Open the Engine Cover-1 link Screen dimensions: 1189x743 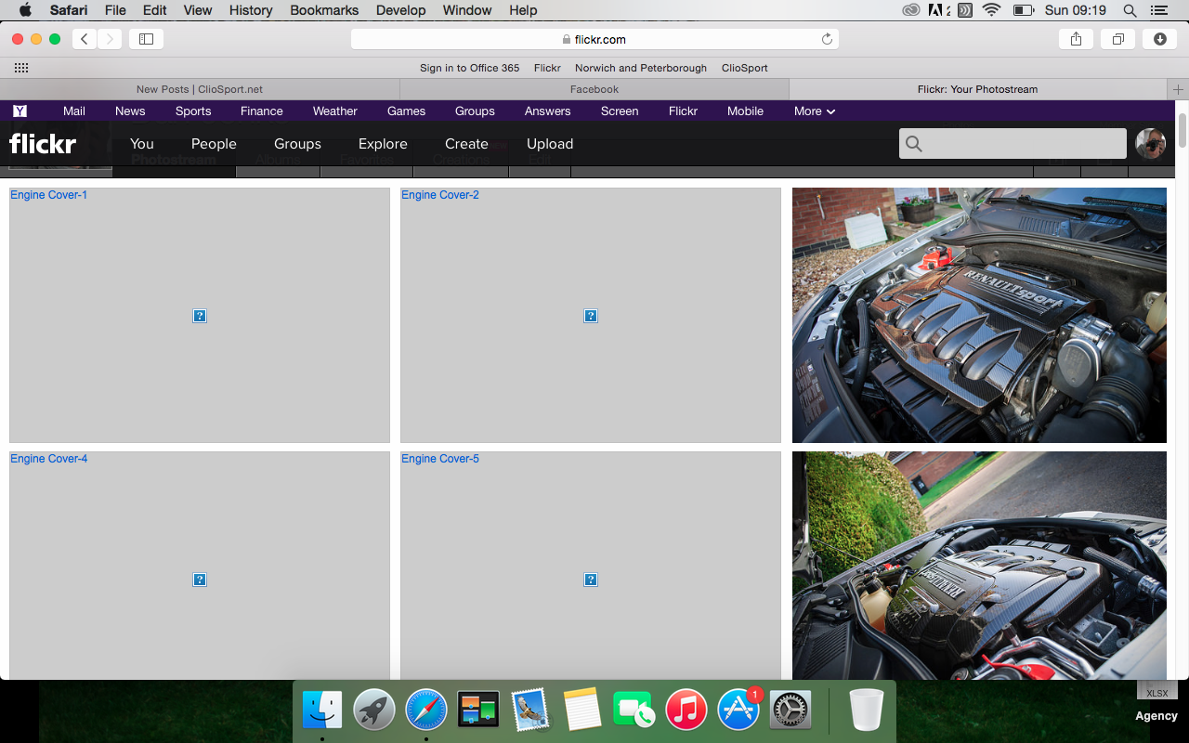pyautogui.click(x=48, y=195)
